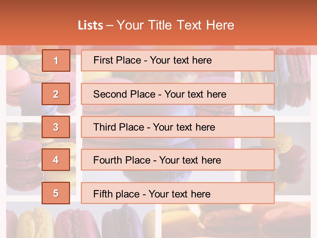Click the 'Fifth place - Your text here' bar
This screenshot has width=317, height=238.
point(178,193)
